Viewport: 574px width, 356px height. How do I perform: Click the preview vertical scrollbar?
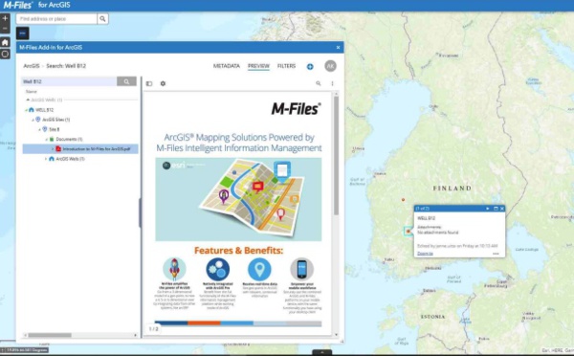point(336,156)
